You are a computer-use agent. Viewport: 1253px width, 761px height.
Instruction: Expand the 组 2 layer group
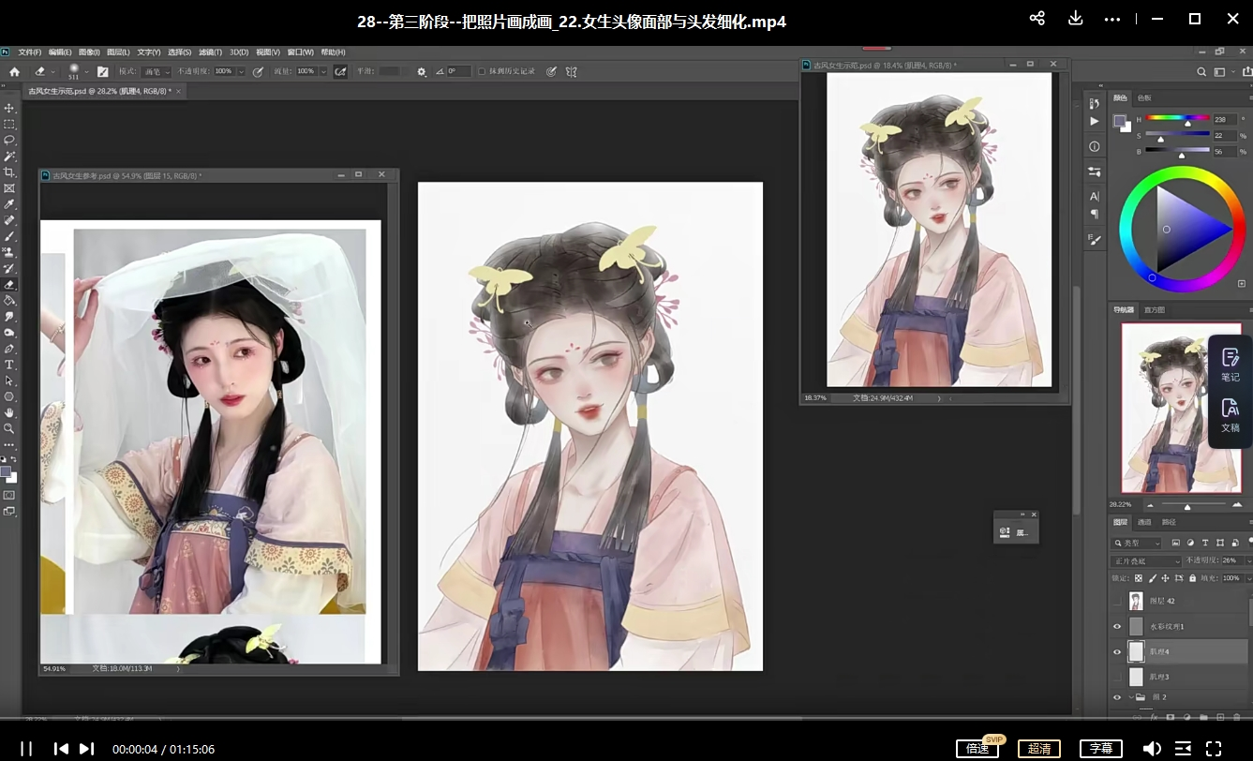point(1129,698)
